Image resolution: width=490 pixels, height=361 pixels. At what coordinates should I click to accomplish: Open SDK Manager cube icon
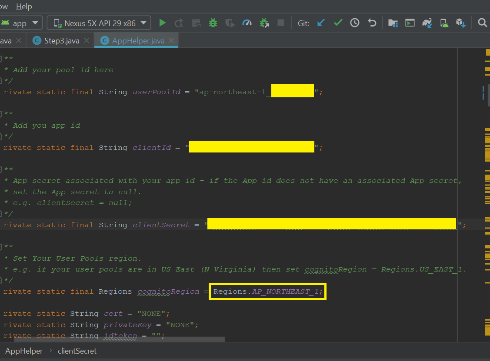coord(461,23)
